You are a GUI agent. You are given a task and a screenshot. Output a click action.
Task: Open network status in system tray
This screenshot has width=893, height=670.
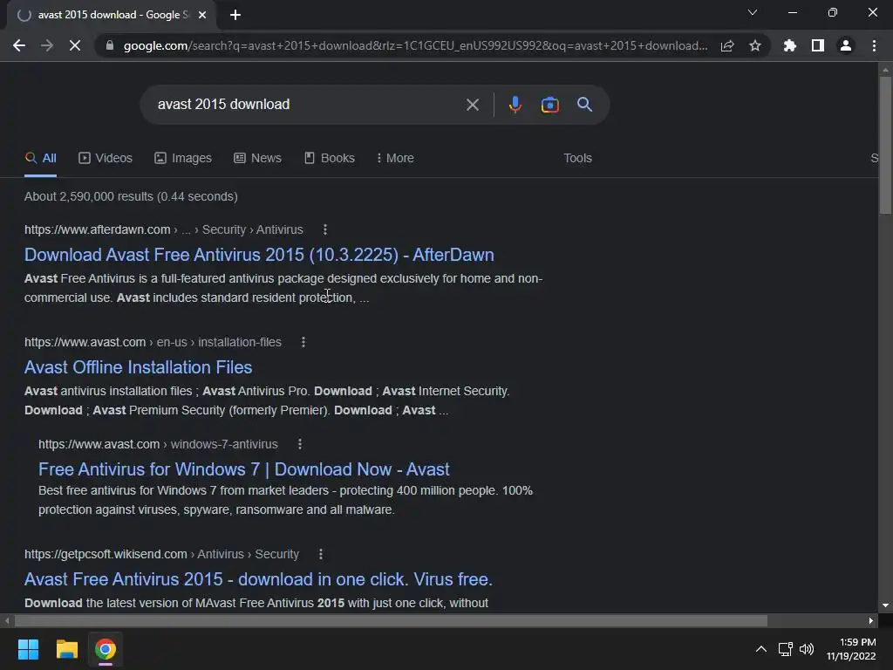pyautogui.click(x=786, y=649)
